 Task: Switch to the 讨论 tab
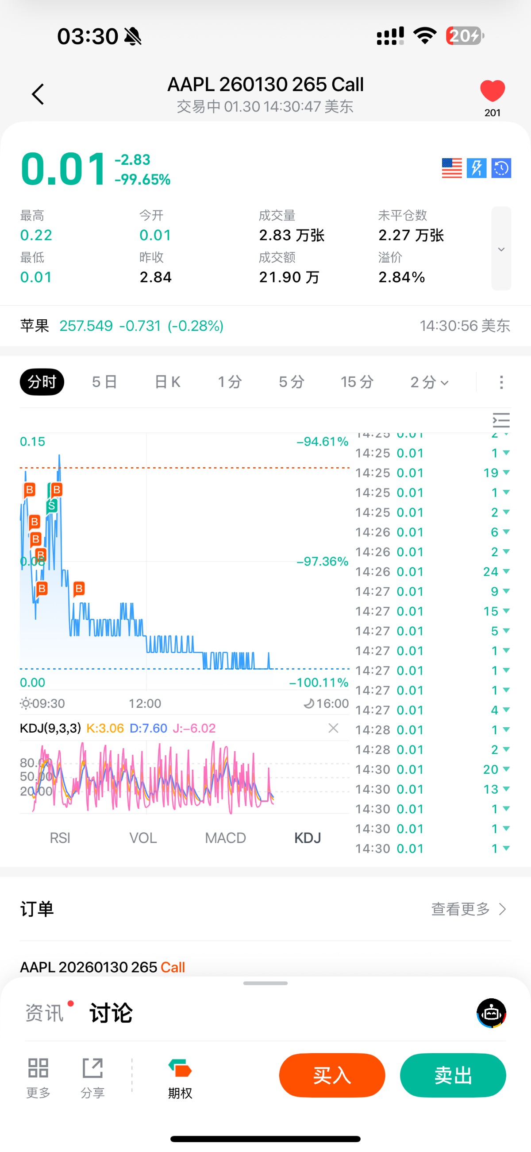(x=111, y=1013)
